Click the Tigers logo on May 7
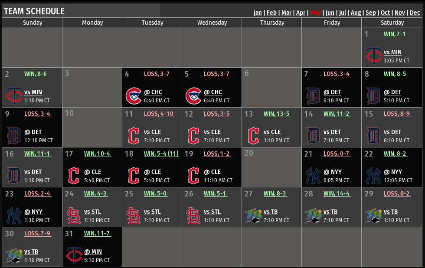Screen dimensions: 425x268 click(x=313, y=96)
